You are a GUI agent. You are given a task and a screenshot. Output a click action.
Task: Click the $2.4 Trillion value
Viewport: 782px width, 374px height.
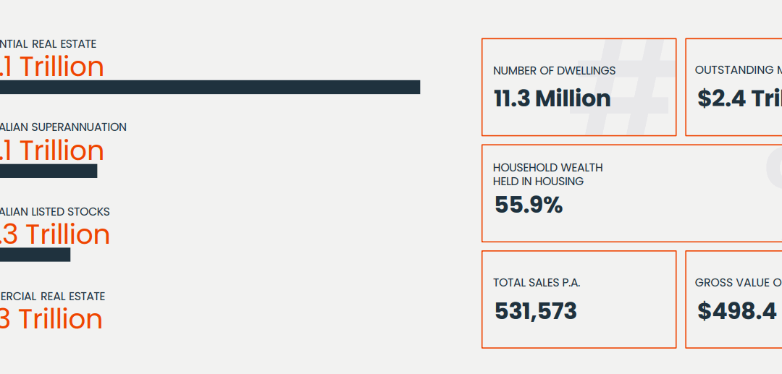[x=739, y=98]
